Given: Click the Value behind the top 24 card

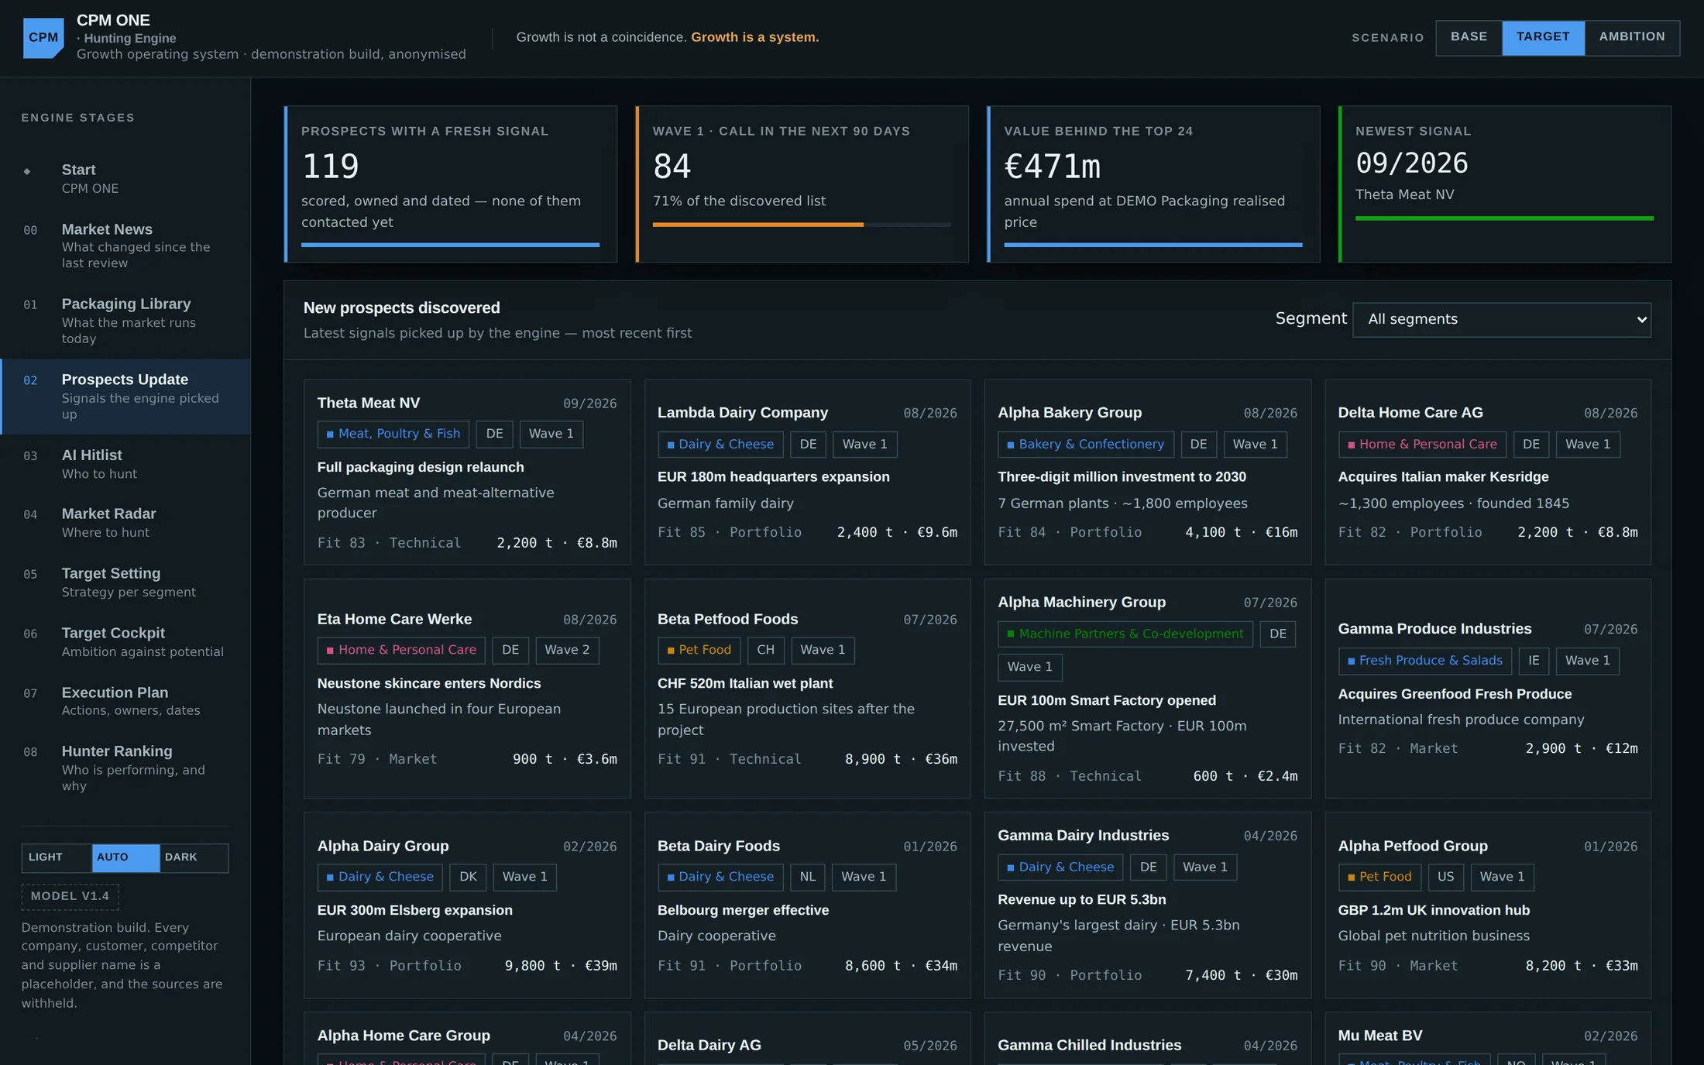Looking at the screenshot, I should pyautogui.click(x=1153, y=184).
